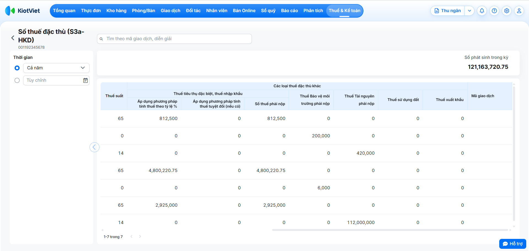Click the calendar icon in Tùy chỉnh field
The height and width of the screenshot is (251, 529).
85,80
